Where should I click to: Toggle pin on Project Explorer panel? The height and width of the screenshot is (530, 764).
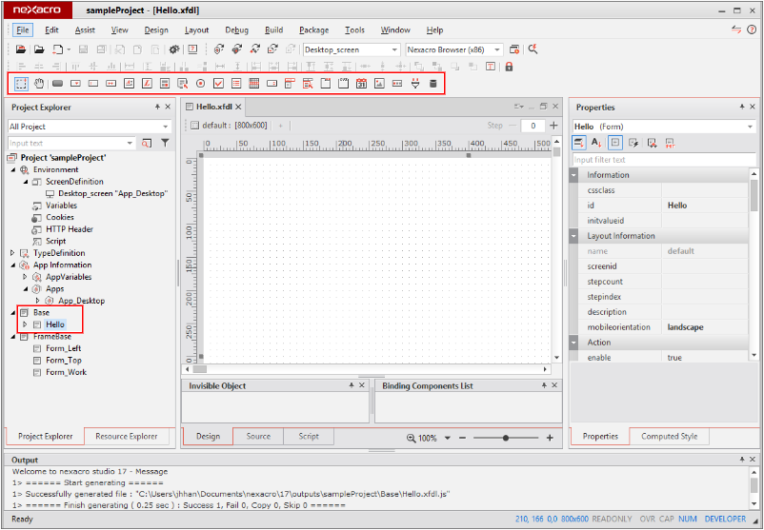click(x=157, y=108)
